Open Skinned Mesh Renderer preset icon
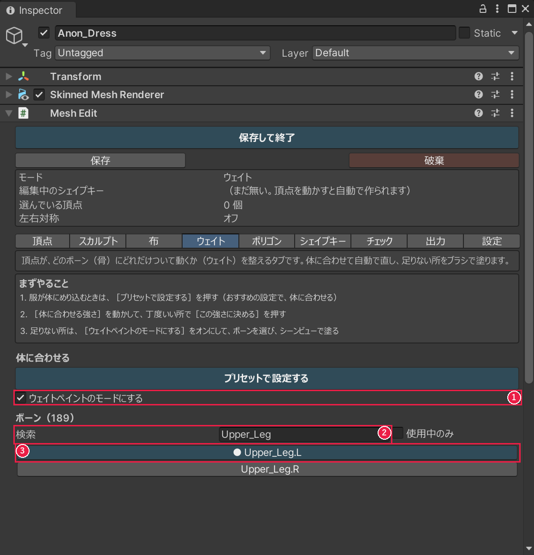 [495, 94]
